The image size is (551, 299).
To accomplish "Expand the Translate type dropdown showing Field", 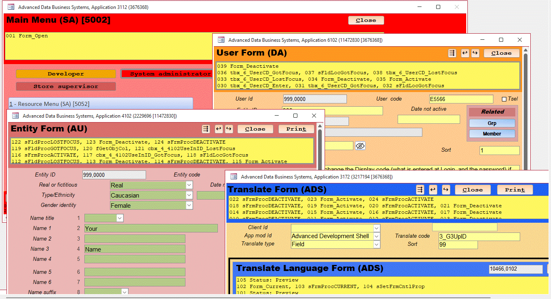I will 377,244.
